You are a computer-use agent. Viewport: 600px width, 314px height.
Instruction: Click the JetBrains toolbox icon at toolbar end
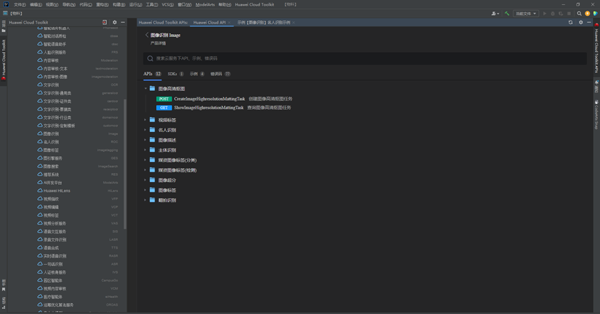pyautogui.click(x=595, y=13)
